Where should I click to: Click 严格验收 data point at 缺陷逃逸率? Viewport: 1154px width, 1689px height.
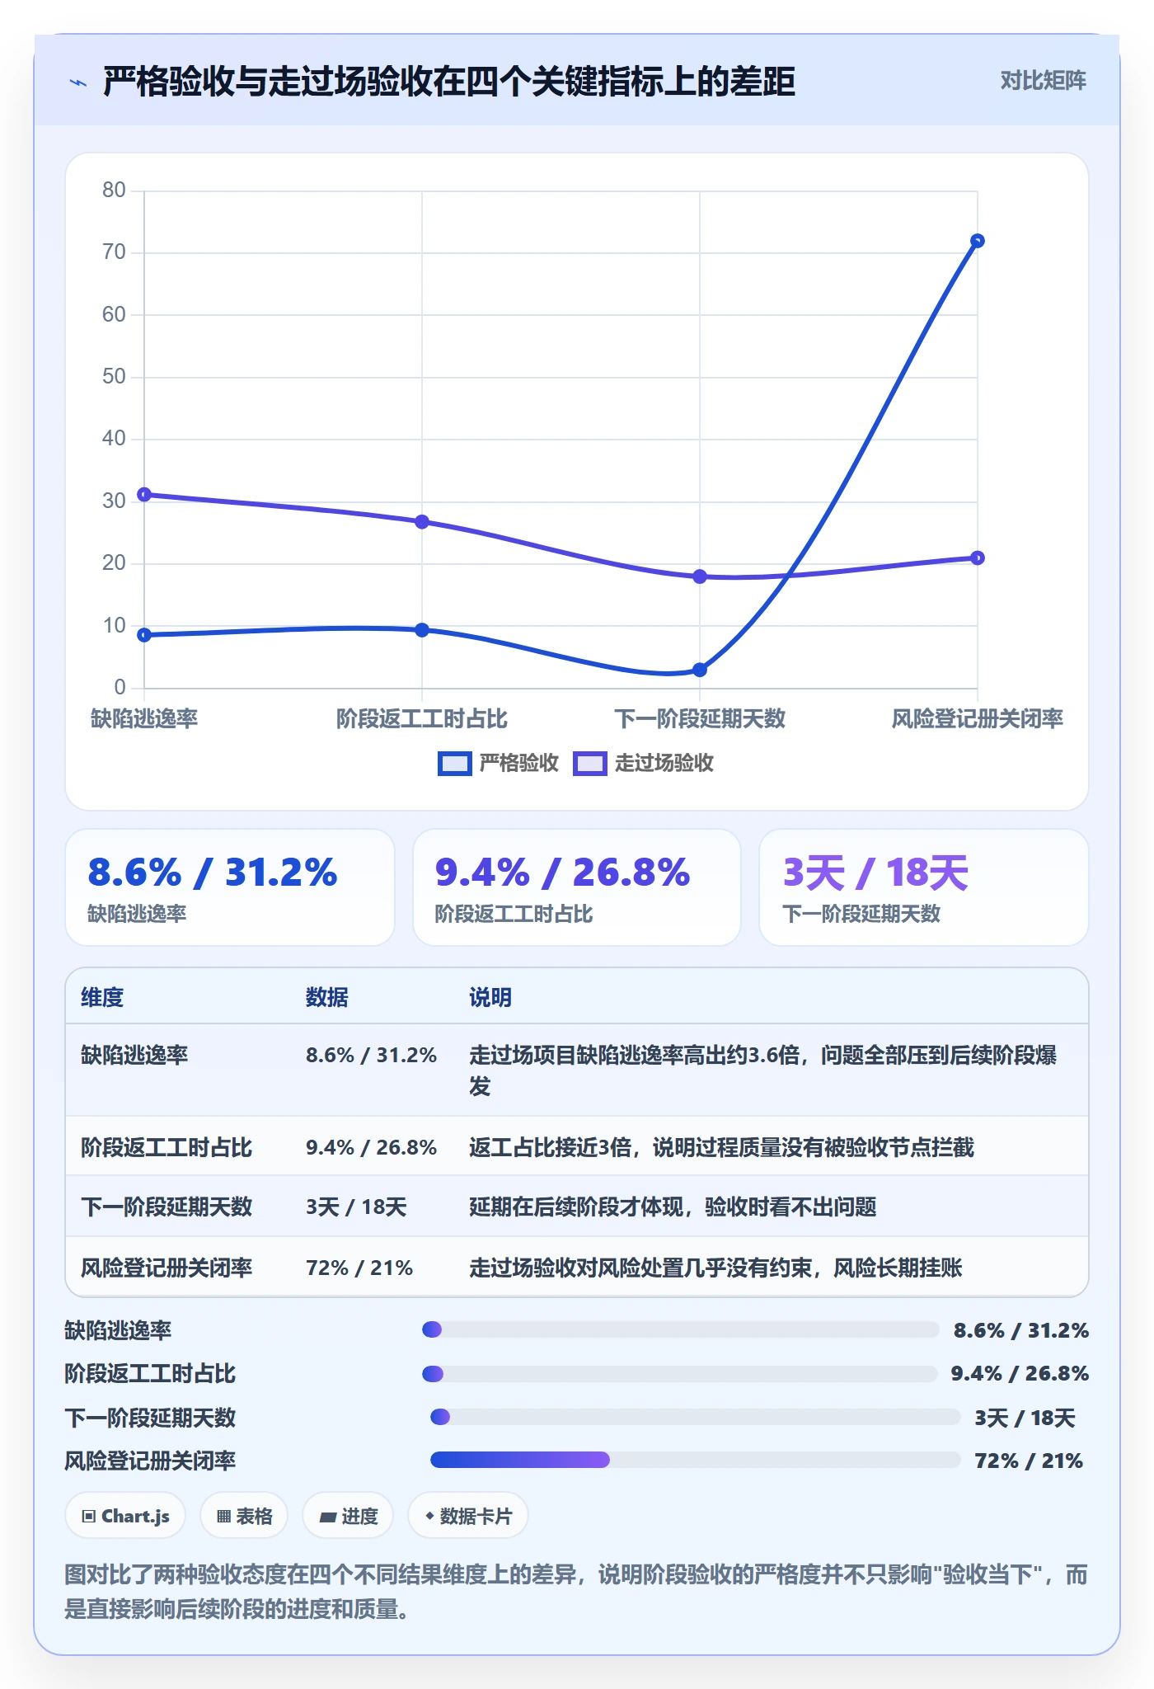(x=144, y=635)
